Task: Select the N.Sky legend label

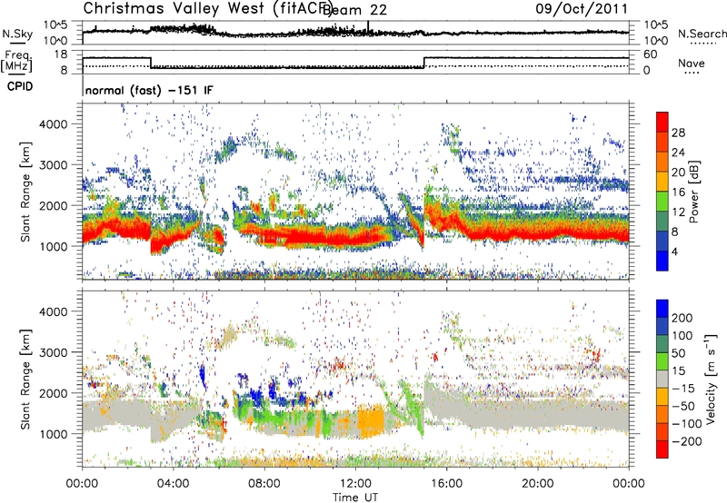Action: 17,35
